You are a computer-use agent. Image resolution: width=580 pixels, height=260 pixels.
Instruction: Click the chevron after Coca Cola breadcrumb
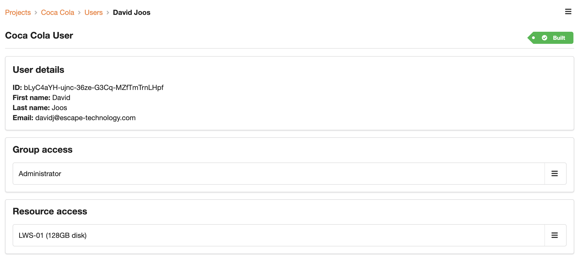pyautogui.click(x=79, y=13)
